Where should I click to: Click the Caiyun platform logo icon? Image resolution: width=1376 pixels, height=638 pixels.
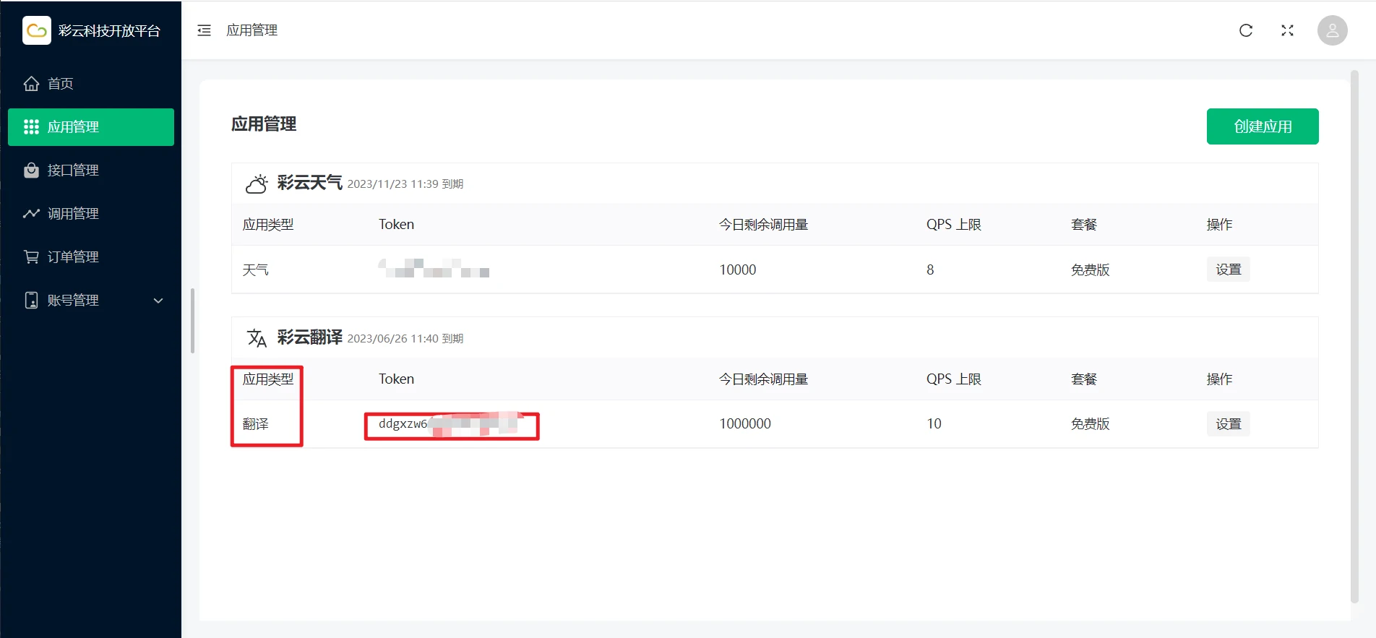coord(37,30)
